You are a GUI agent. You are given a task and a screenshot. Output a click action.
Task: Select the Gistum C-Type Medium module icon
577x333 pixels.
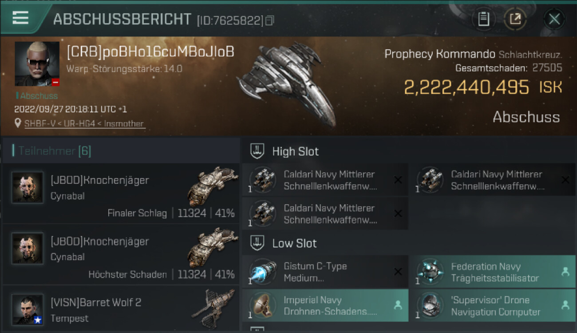click(x=263, y=272)
